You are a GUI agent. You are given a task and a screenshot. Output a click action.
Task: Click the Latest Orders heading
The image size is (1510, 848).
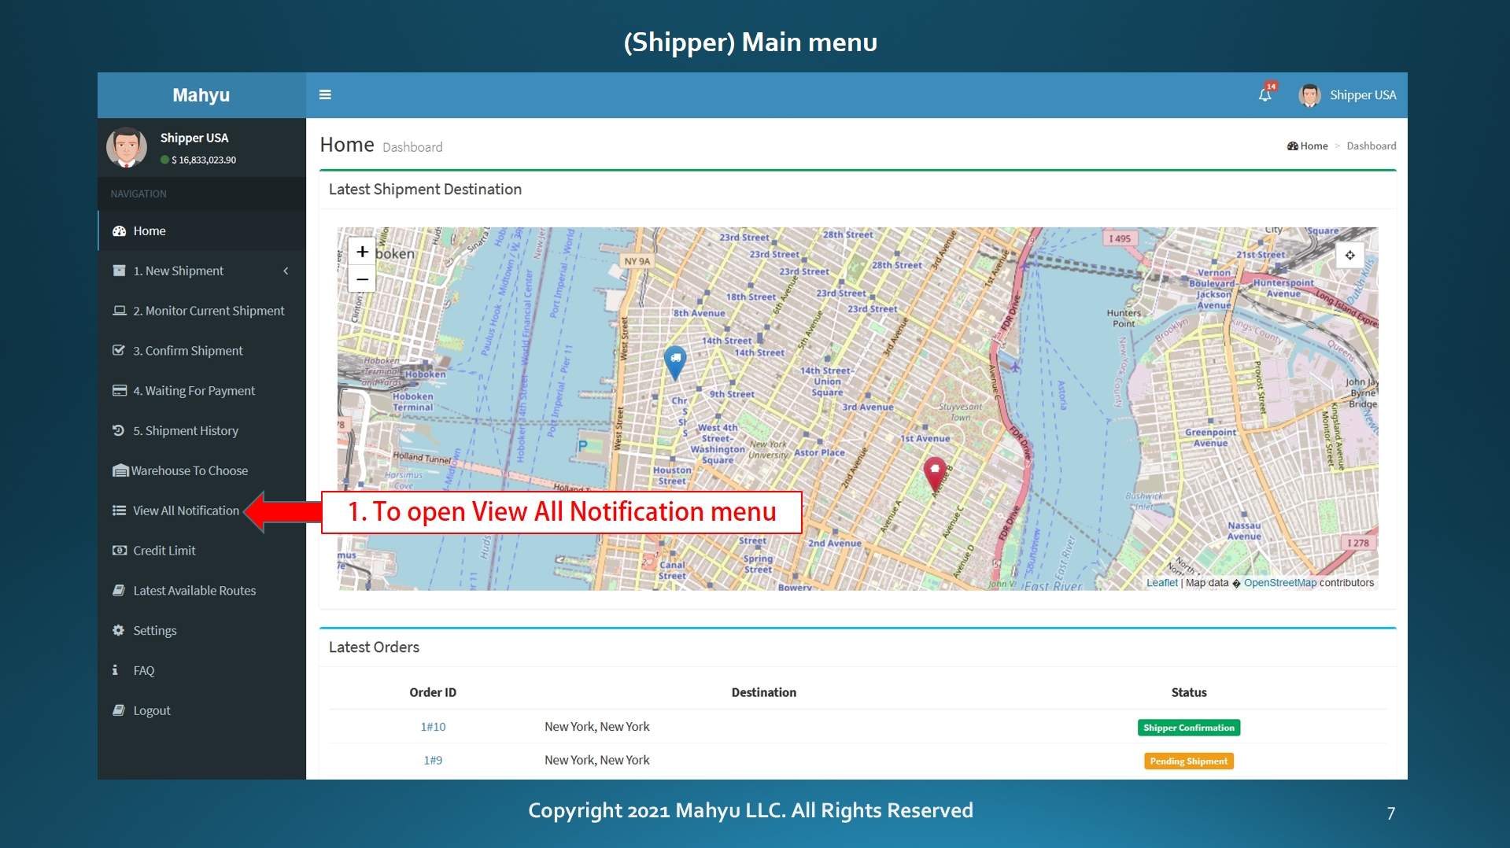tap(374, 647)
